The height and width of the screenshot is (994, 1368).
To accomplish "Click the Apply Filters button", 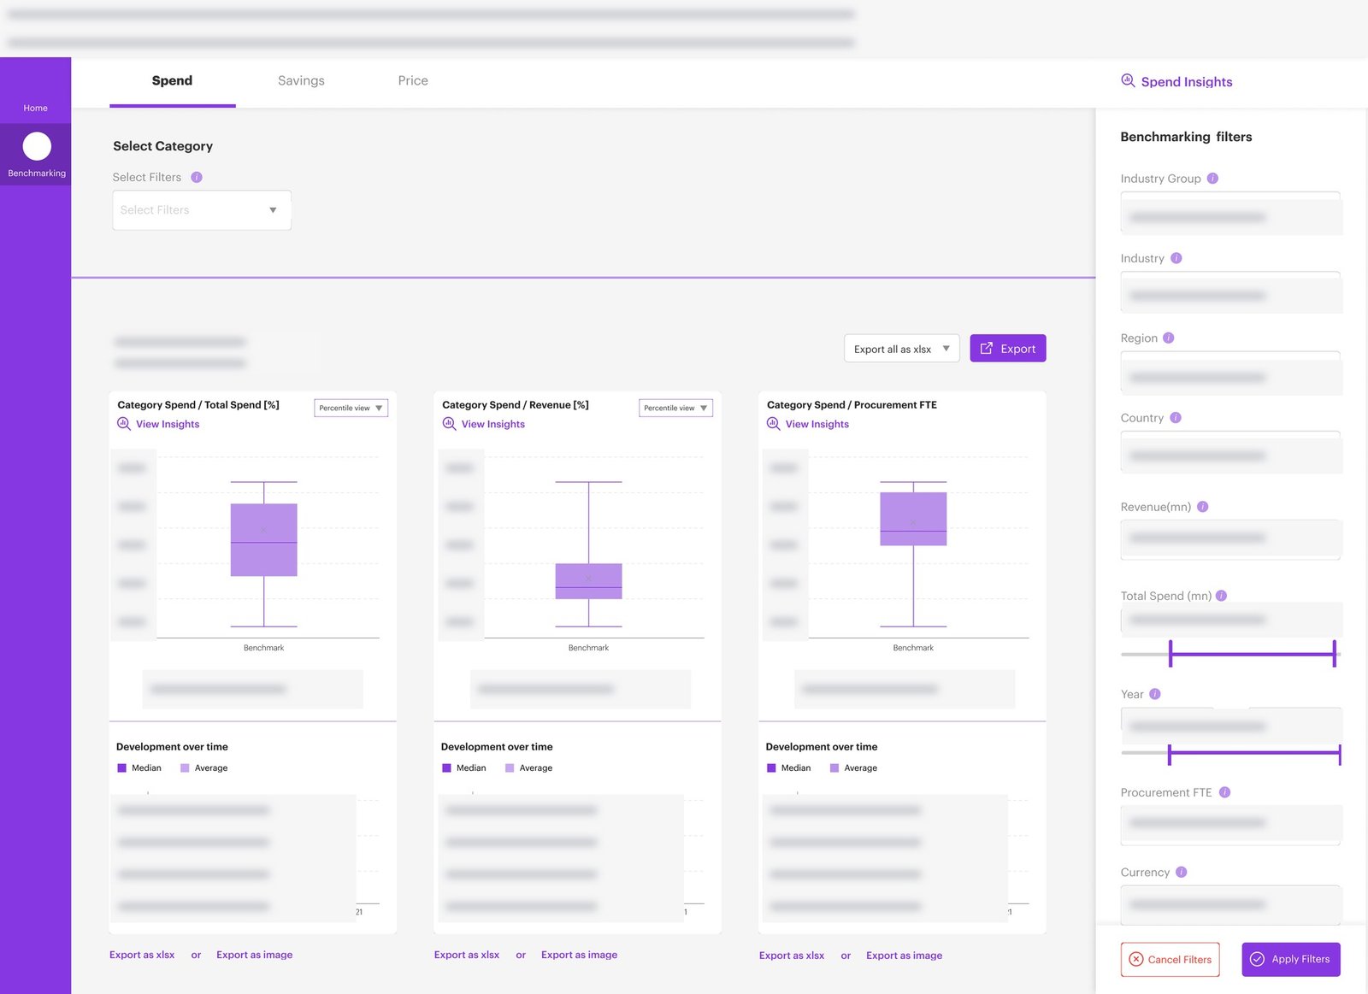I will click(x=1291, y=960).
